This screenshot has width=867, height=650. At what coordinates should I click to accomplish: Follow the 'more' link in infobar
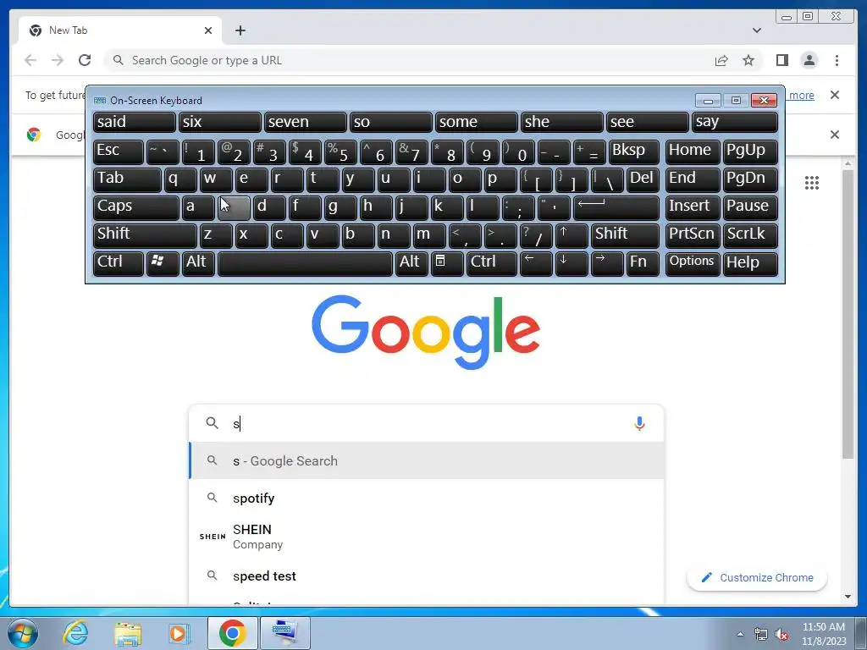tap(801, 95)
